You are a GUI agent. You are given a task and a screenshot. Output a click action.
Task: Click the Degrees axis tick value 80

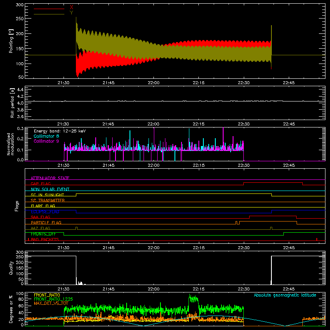(21, 299)
